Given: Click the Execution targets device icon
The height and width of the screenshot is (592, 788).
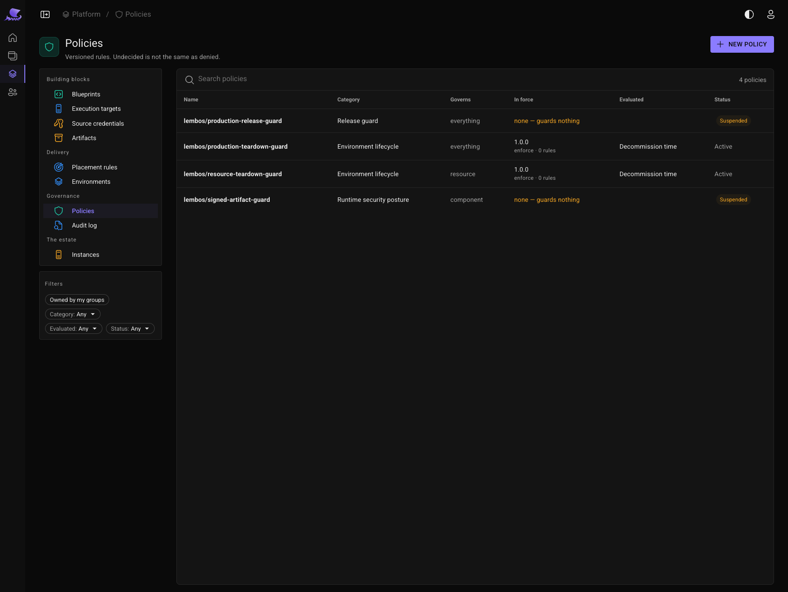Looking at the screenshot, I should [x=59, y=109].
